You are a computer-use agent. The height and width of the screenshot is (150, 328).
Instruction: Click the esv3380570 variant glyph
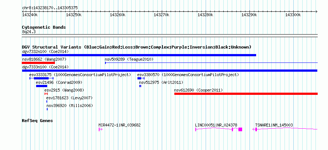(141, 78)
